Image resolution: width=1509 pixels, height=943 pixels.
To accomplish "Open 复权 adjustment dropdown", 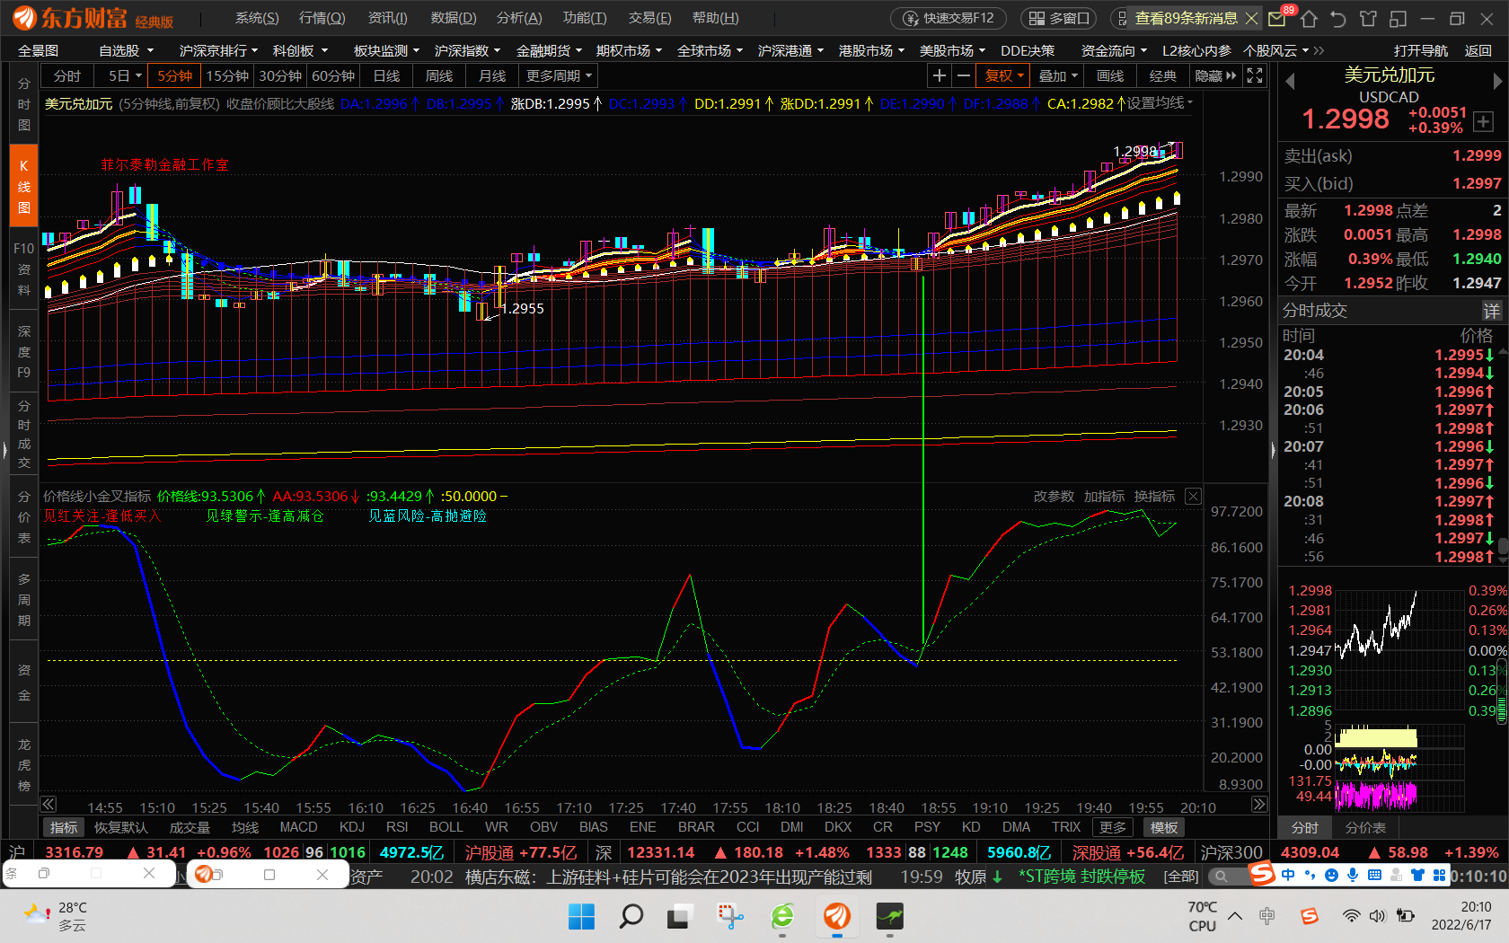I will (x=1003, y=76).
